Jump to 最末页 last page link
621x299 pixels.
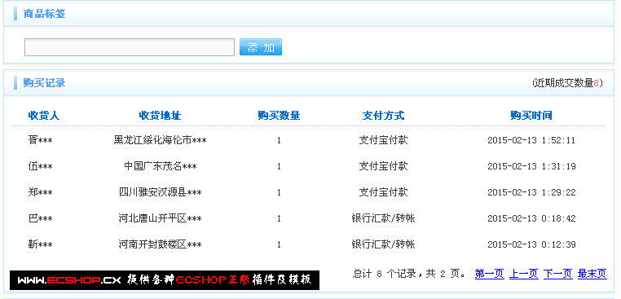[592, 274]
